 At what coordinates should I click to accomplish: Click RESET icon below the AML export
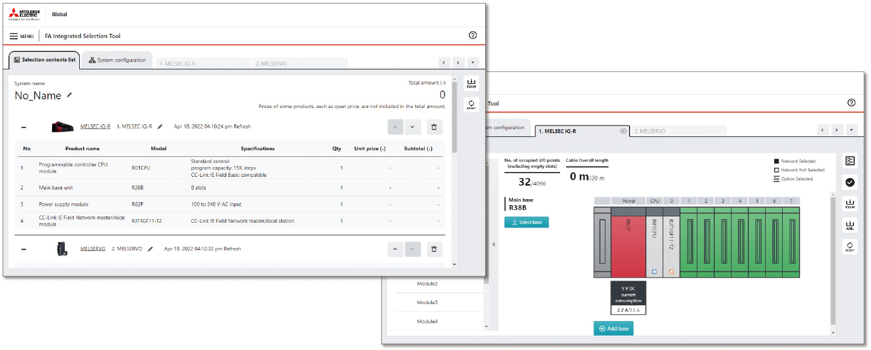click(x=850, y=246)
